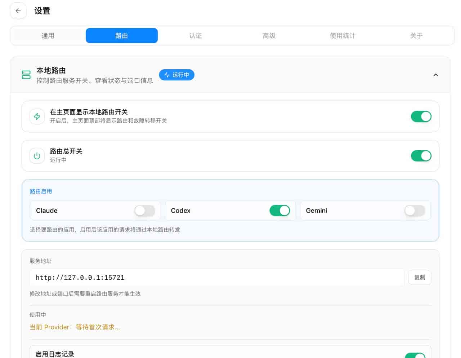Screen dimensions: 461x358
Task: Click the Gemini label
Action: (317, 211)
